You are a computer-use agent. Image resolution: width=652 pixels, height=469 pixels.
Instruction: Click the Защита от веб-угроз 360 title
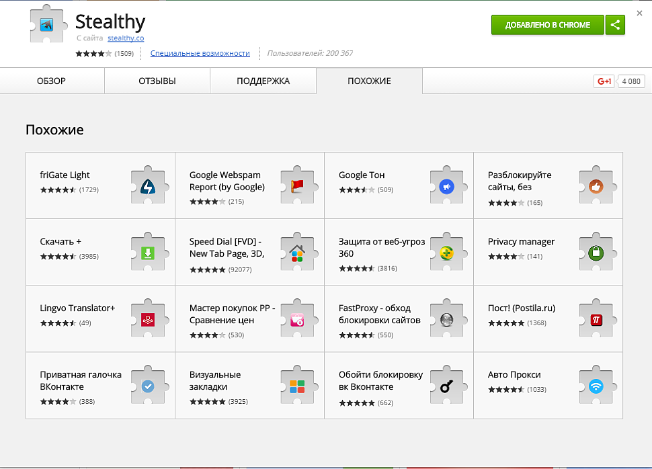[x=382, y=247]
